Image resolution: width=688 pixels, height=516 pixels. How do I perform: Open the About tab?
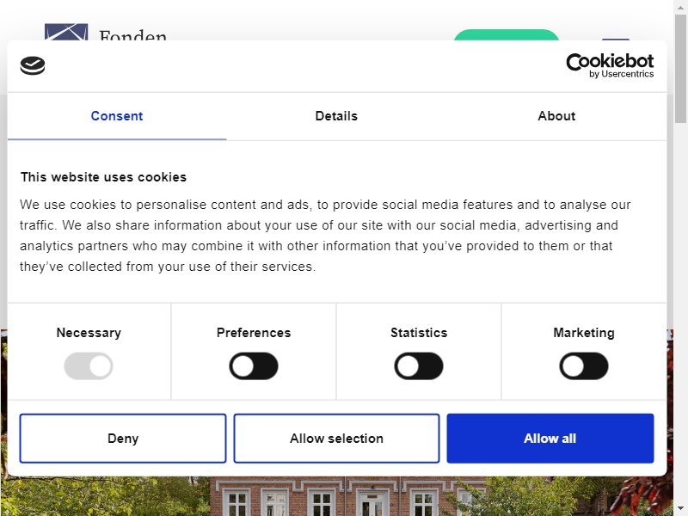coord(556,116)
